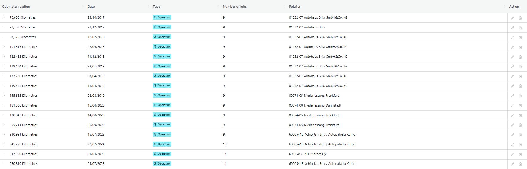Remove the 83,376 Kilometres row
Image resolution: width=527 pixels, height=169 pixels.
520,37
